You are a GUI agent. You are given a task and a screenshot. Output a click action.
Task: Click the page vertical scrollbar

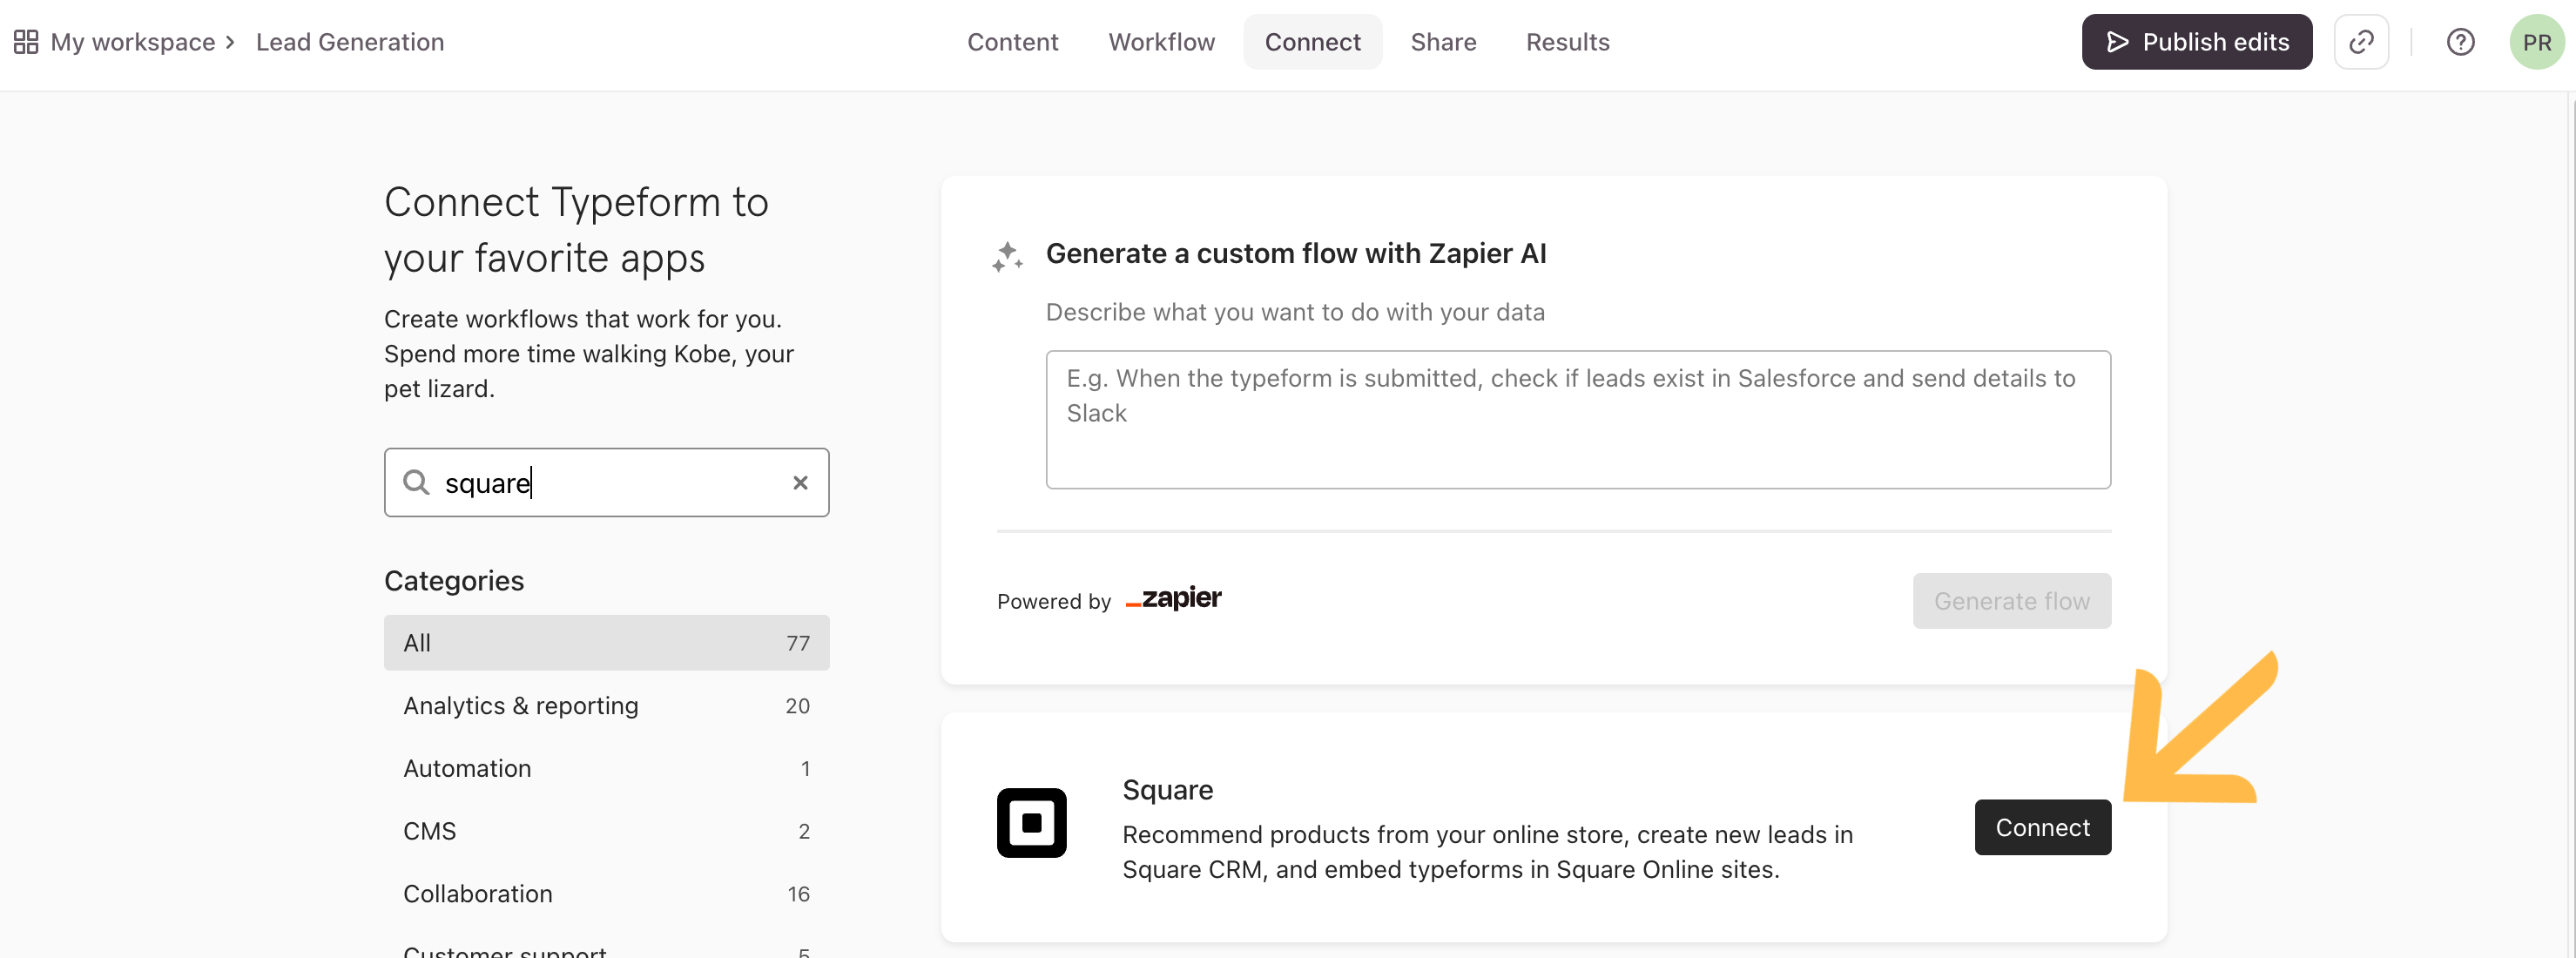[x=2570, y=525]
